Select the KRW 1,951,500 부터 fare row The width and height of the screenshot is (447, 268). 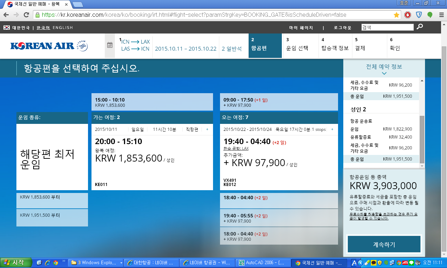tap(52, 218)
